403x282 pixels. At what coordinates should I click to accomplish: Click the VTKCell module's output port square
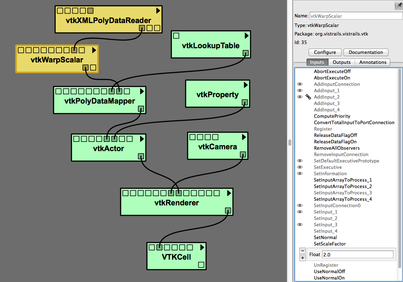click(x=201, y=265)
